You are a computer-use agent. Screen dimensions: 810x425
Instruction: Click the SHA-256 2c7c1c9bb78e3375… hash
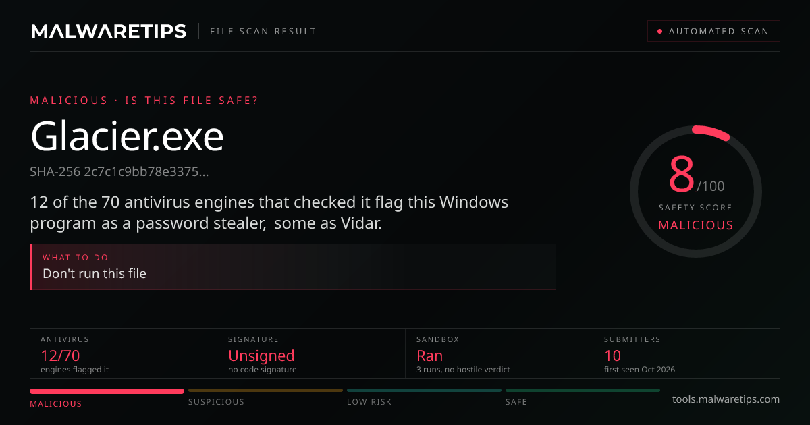[x=119, y=172]
